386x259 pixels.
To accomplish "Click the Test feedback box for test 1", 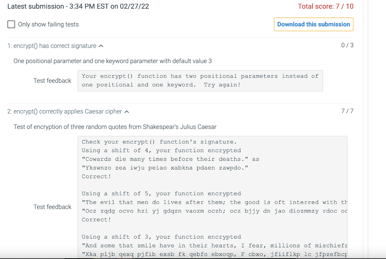I will coord(200,80).
